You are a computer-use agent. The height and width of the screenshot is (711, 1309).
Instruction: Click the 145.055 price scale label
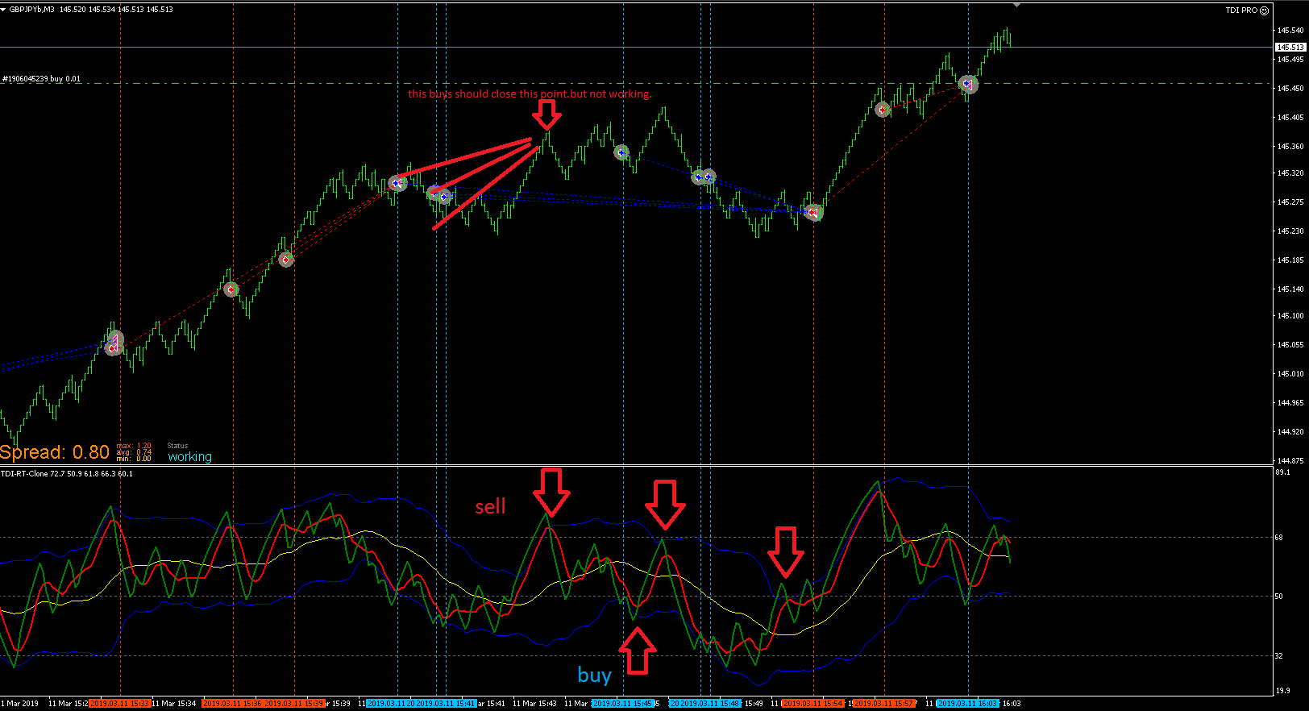[1290, 344]
